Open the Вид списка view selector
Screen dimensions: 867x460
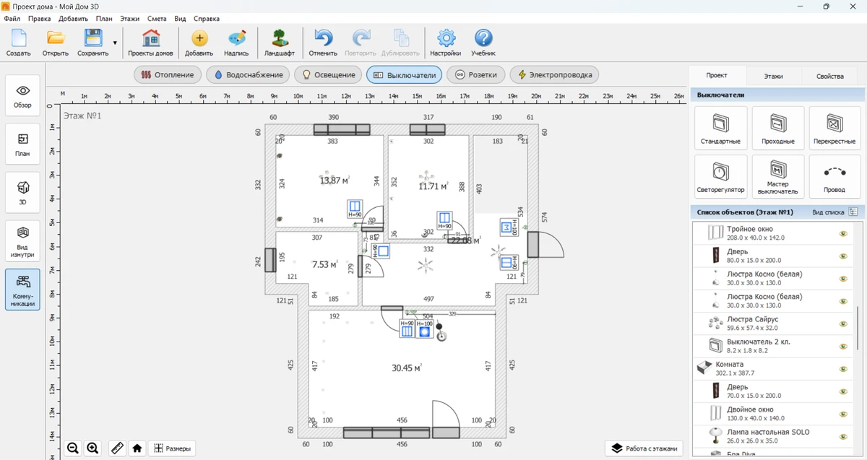point(853,212)
